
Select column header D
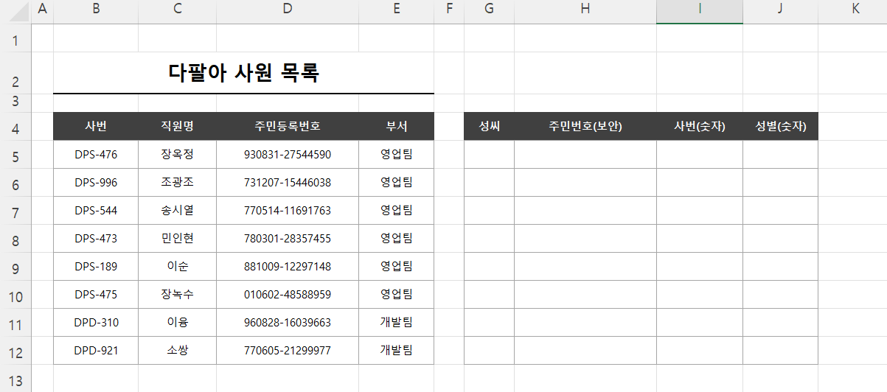click(288, 12)
